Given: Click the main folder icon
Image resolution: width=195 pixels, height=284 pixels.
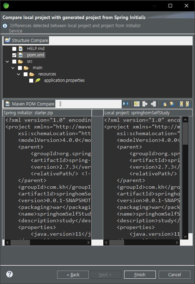Looking at the screenshot, I should point(26,68).
